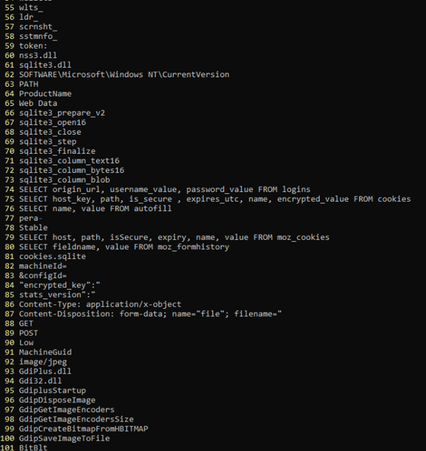Click the sqlite3_column_blob line
Viewport: 426px width, 451px height.
[x=64, y=180]
